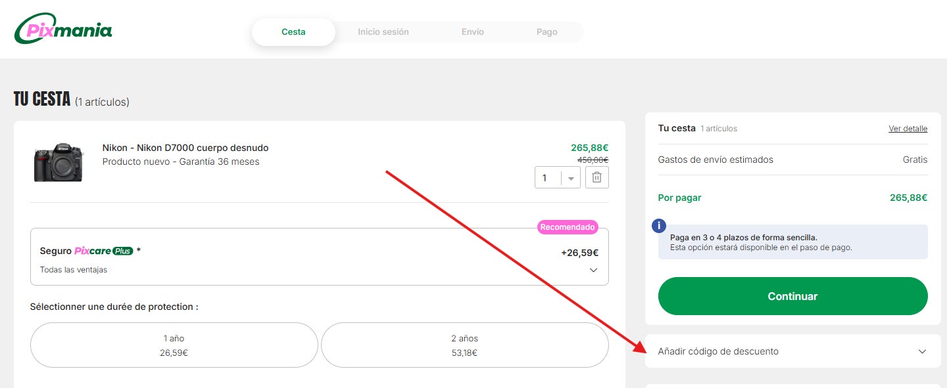
Task: Open the Ver detalle link
Action: click(908, 129)
